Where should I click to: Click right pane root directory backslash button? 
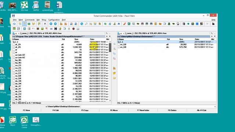pyautogui.click(x=212, y=33)
